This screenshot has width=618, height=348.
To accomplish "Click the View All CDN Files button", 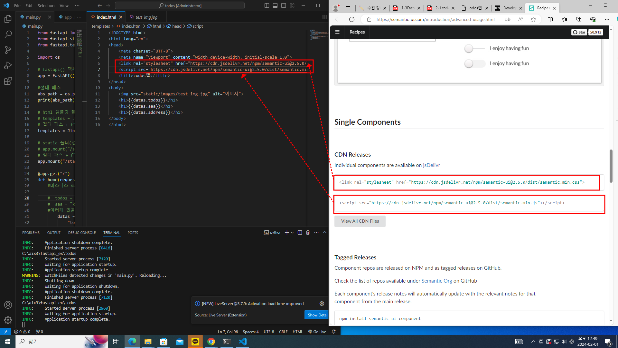I will pyautogui.click(x=360, y=221).
